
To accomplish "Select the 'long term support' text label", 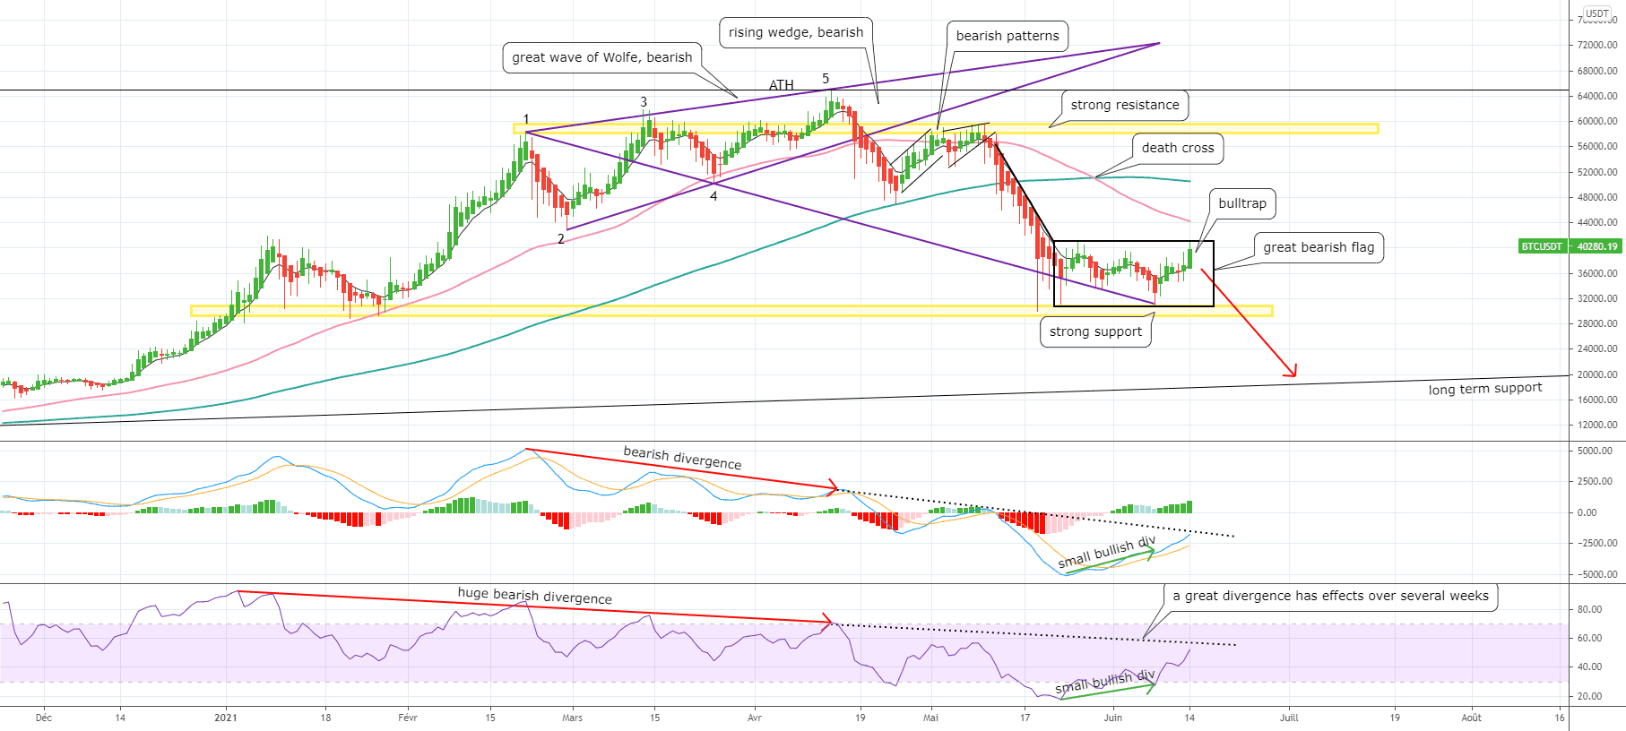I will tap(1485, 388).
